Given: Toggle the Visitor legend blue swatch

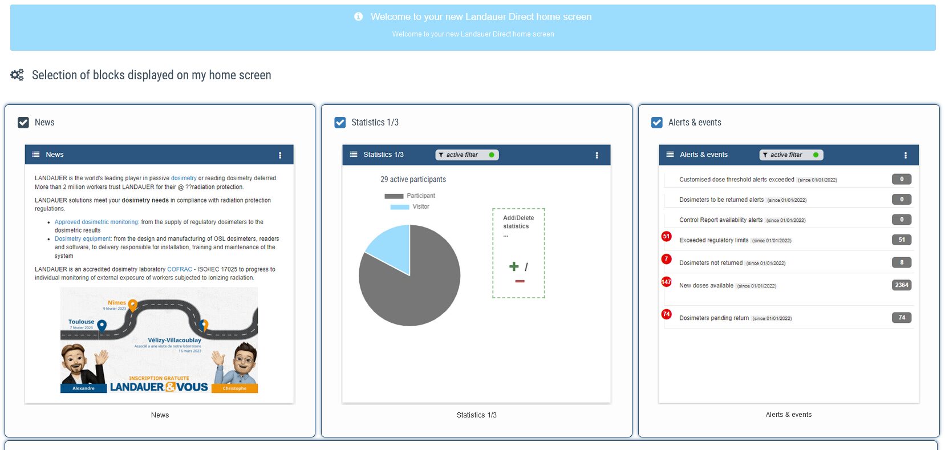Looking at the screenshot, I should point(399,207).
